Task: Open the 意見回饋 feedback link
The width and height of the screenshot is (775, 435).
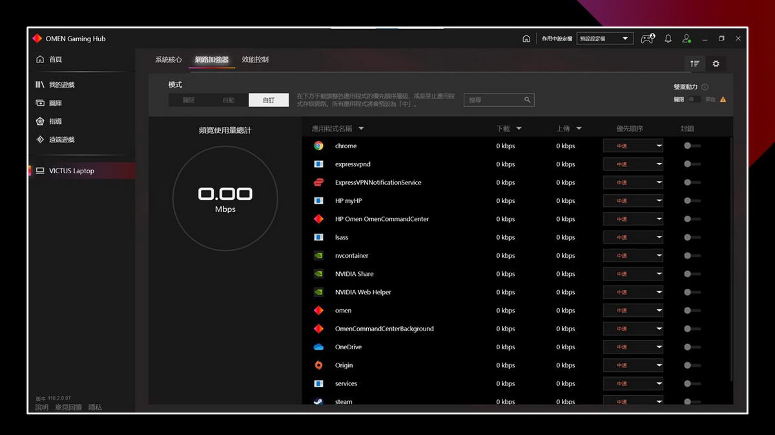Action: pos(68,407)
